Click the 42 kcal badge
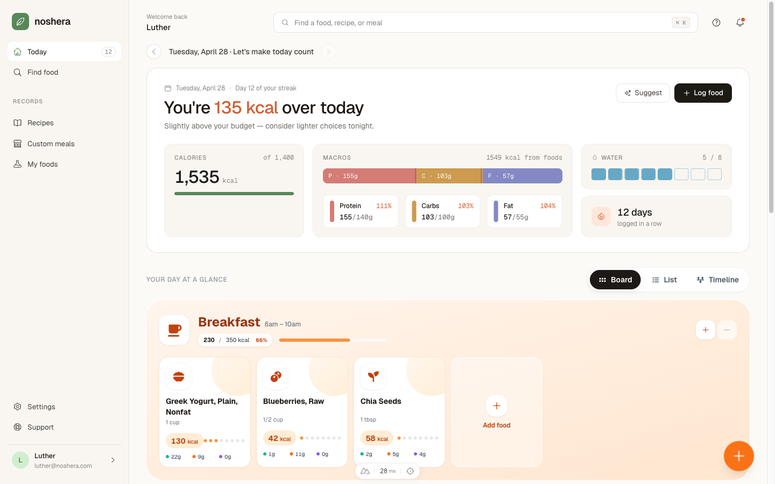 tap(280, 438)
